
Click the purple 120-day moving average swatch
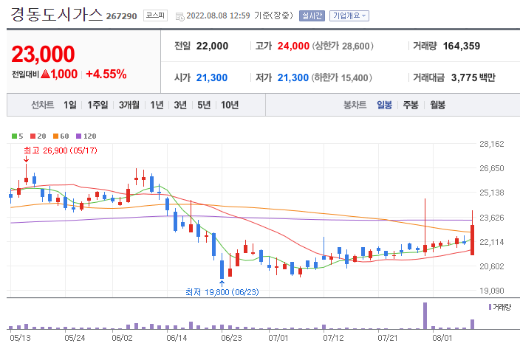[78, 136]
